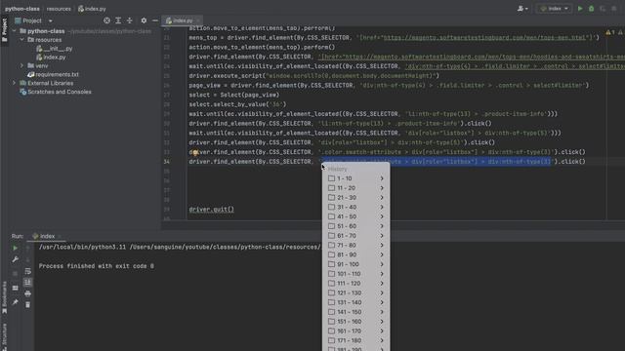
Task: Select __init__.py in the project tree
Action: tap(55, 49)
